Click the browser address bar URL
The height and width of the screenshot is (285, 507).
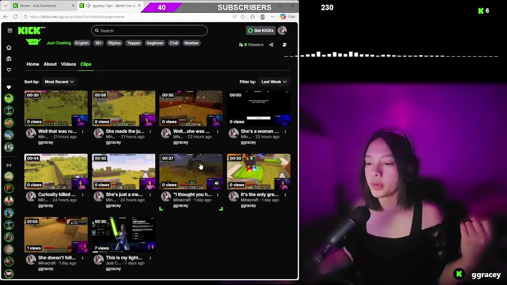coord(77,17)
